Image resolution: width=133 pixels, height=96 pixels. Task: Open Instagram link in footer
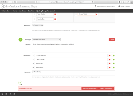6,94
